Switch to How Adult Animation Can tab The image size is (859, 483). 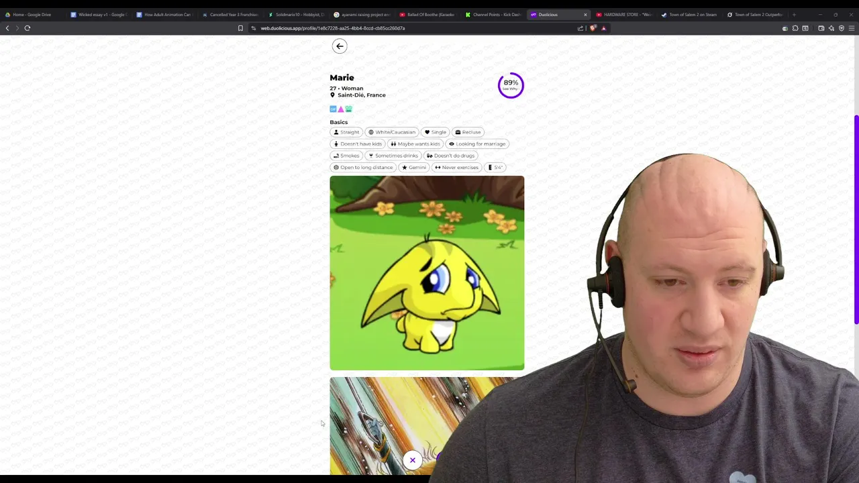[x=165, y=14]
